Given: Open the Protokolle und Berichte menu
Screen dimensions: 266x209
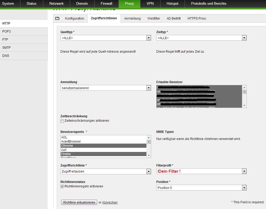Looking at the screenshot, I should (209, 4).
